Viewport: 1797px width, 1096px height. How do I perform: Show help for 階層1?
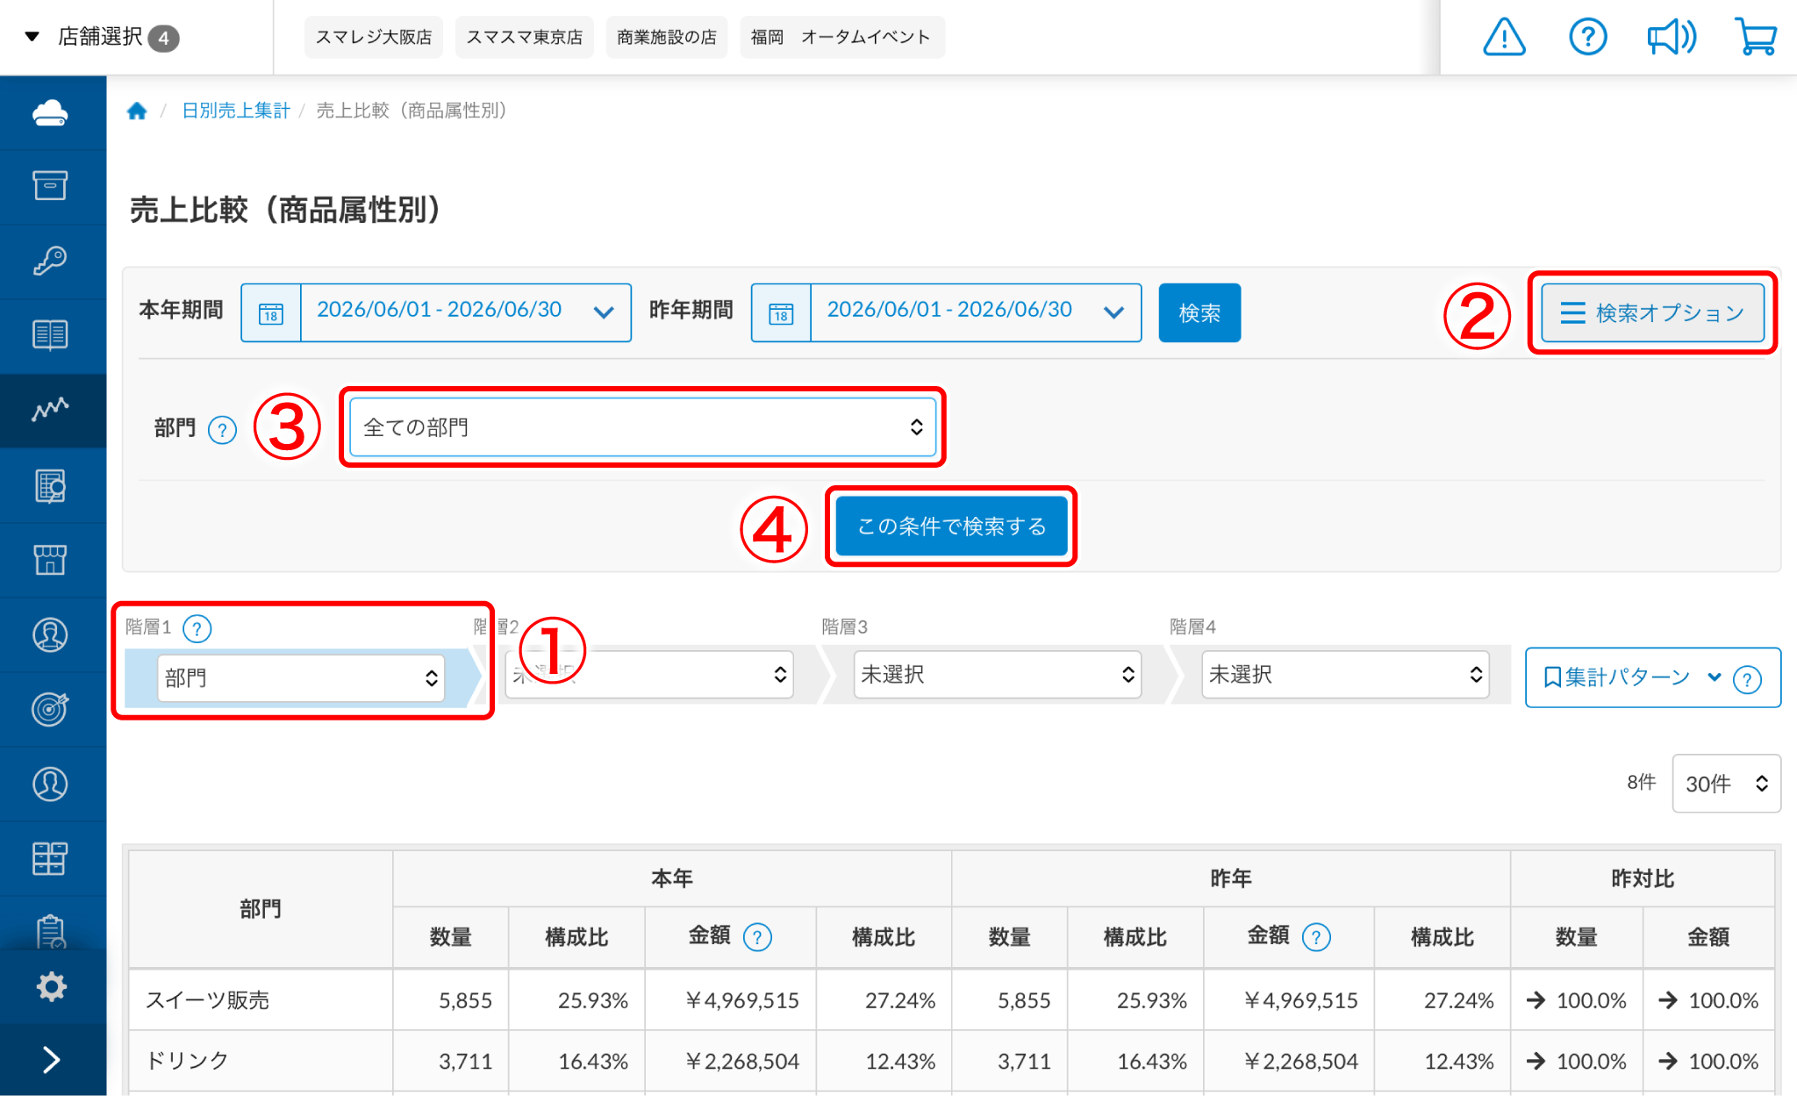pyautogui.click(x=197, y=628)
